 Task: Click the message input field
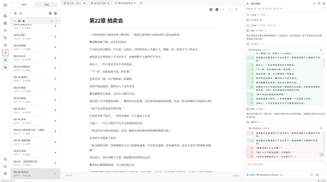click(x=285, y=166)
